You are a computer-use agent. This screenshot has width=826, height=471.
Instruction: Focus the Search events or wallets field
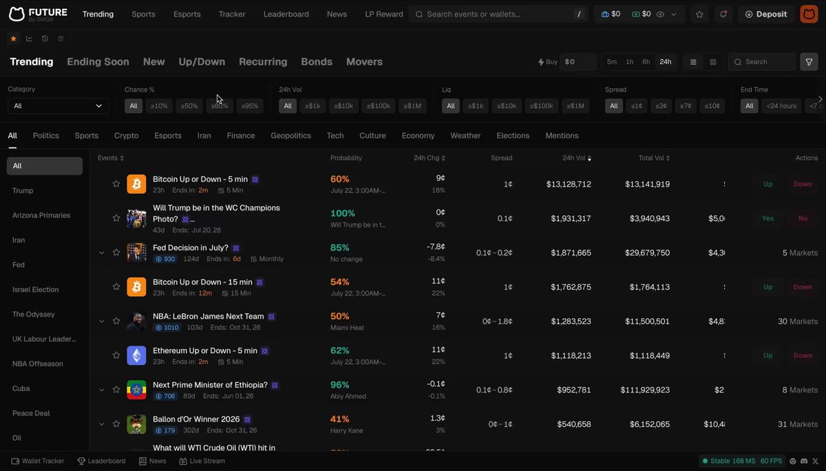[x=499, y=14]
